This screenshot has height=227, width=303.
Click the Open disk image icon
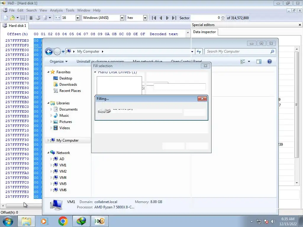(45, 18)
